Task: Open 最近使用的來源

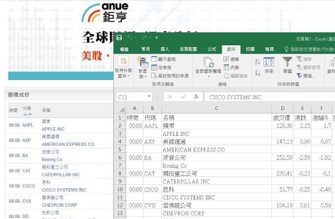Action: [x=170, y=76]
